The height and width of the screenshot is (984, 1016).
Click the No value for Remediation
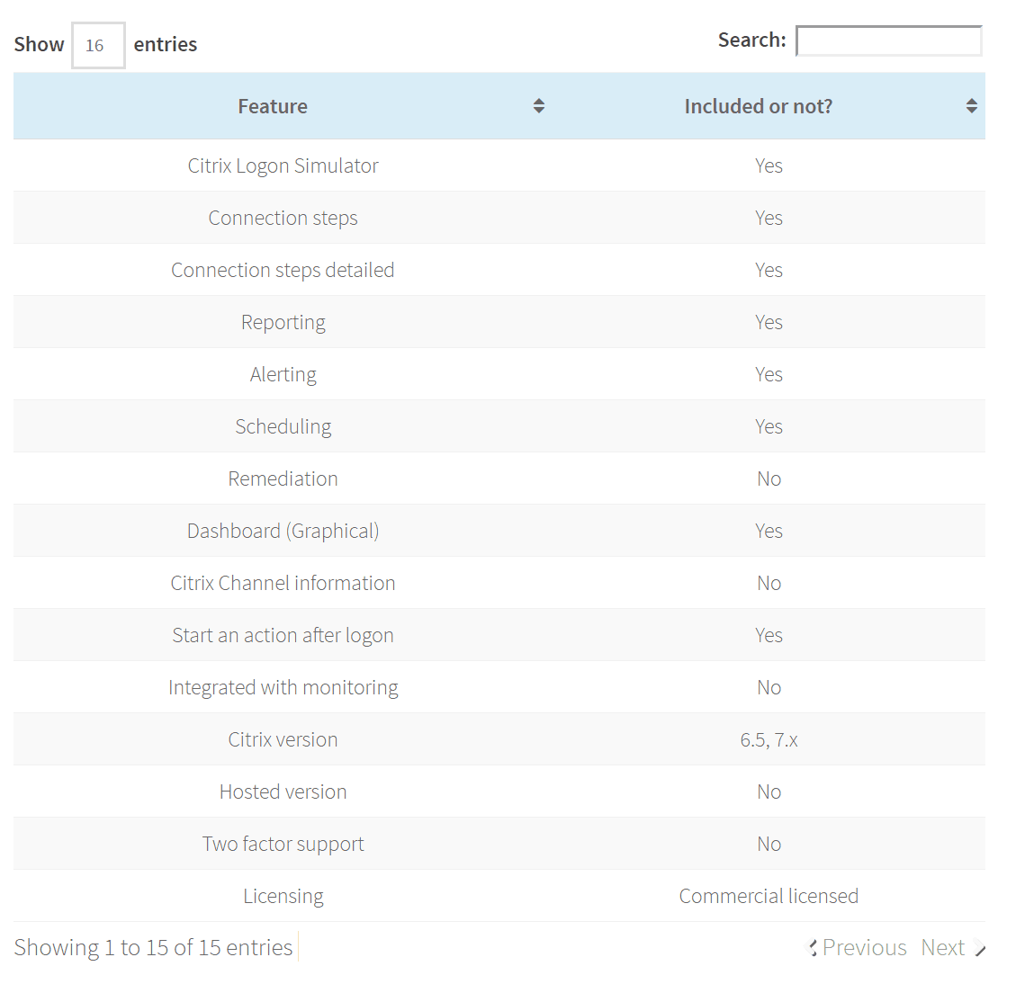[x=769, y=479]
